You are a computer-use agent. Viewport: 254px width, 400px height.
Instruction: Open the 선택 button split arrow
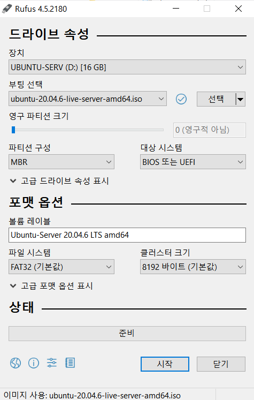pyautogui.click(x=240, y=99)
